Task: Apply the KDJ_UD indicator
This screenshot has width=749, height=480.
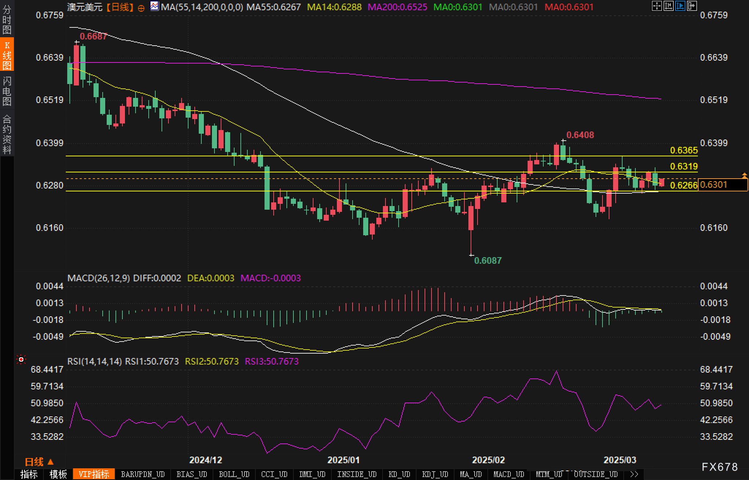Action: pos(435,474)
